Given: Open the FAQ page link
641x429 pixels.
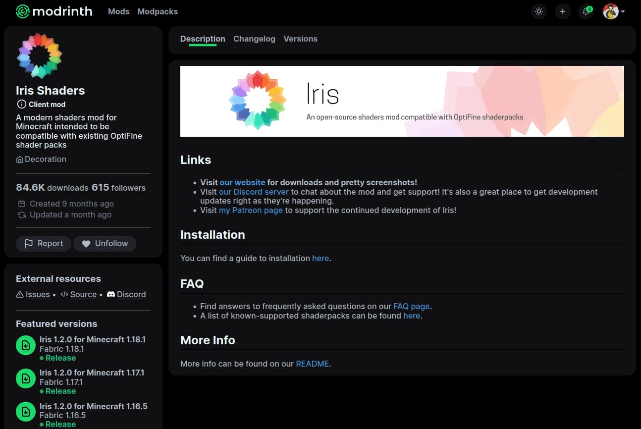Looking at the screenshot, I should click(411, 306).
